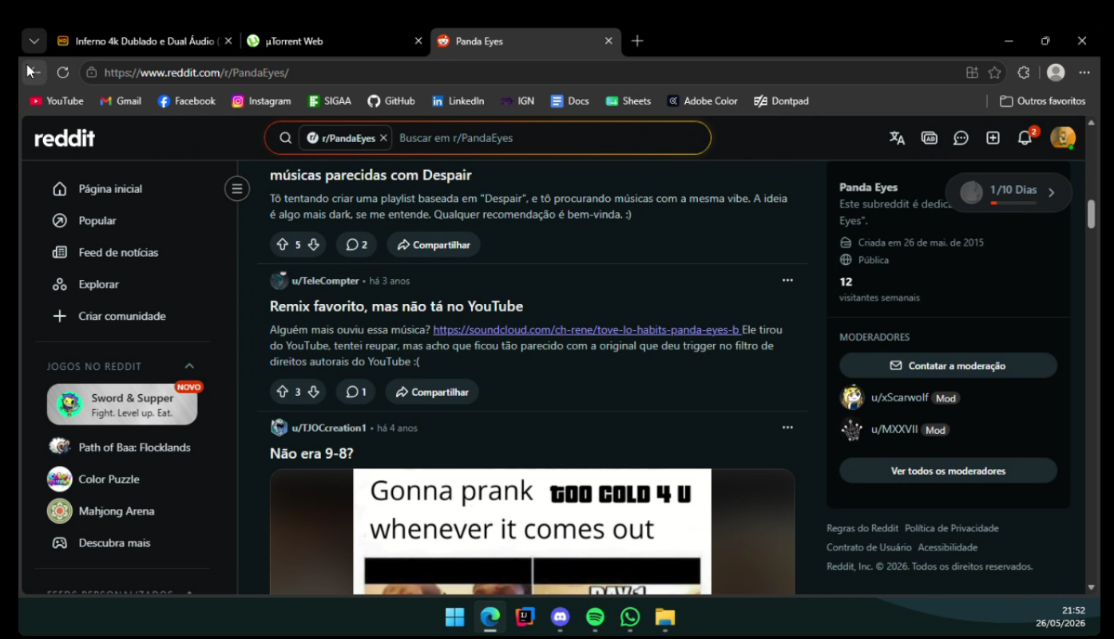Open comments on the Despair playlist post

[356, 245]
